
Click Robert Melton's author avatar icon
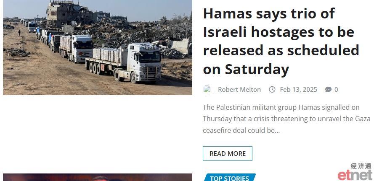coord(207,90)
